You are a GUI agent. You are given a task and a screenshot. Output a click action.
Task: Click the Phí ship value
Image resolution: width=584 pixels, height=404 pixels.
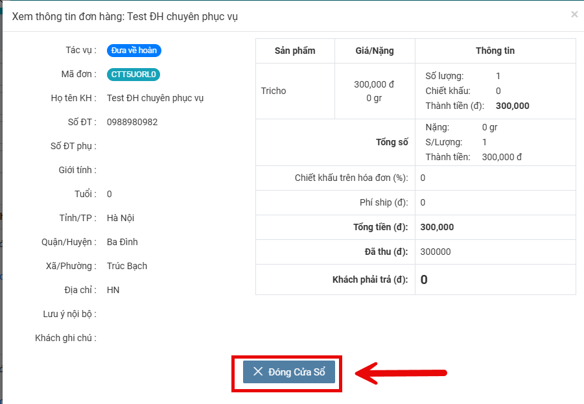pyautogui.click(x=423, y=202)
